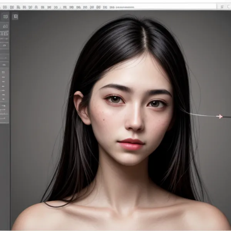Toggle the first small row in left panel list
Screen dimensions: 231x231
click(4, 72)
